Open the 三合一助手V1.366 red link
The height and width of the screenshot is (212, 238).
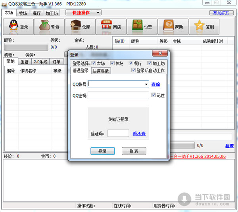click(x=198, y=157)
